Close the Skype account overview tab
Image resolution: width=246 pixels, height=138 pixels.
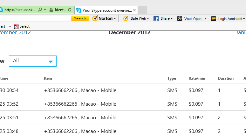[134, 10]
